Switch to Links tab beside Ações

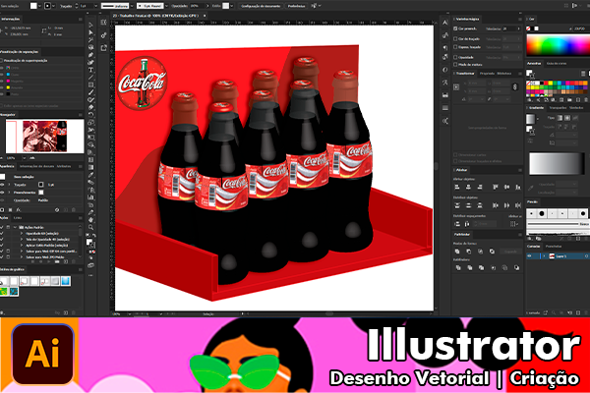pyautogui.click(x=18, y=218)
